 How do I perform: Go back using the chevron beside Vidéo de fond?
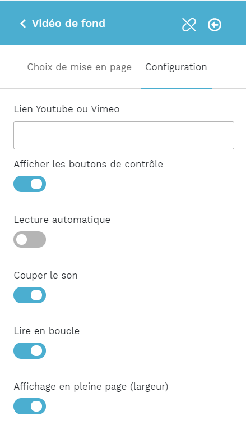(23, 24)
